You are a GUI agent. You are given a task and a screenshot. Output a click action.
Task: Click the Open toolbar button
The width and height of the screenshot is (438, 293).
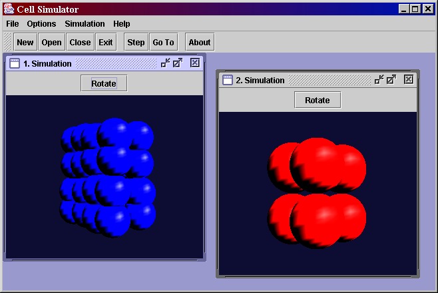coord(52,42)
